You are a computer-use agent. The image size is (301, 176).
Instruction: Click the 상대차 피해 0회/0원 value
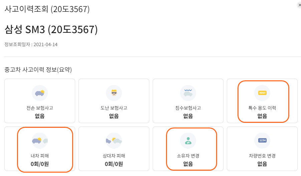pyautogui.click(x=114, y=164)
